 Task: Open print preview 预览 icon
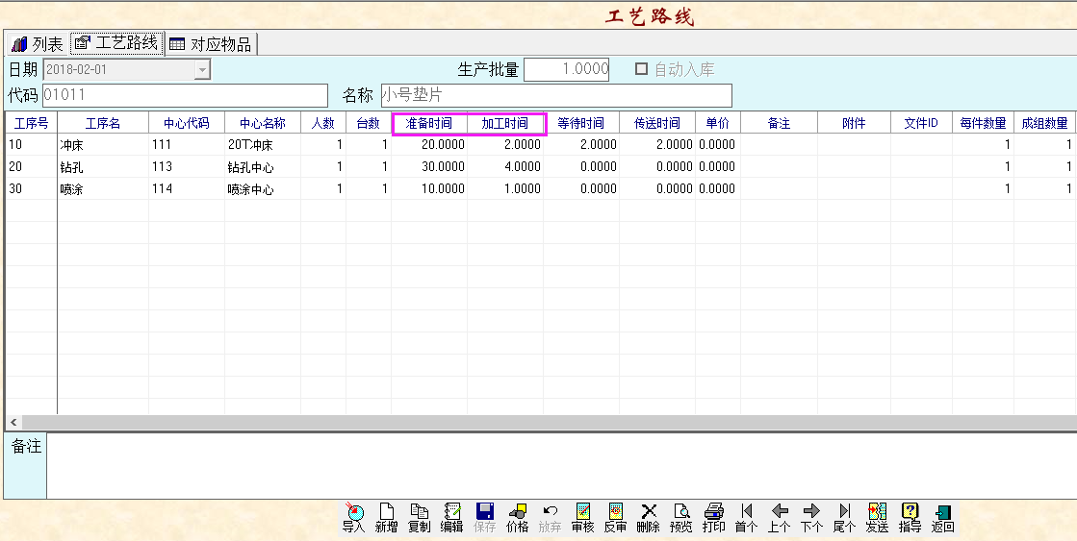(x=680, y=518)
